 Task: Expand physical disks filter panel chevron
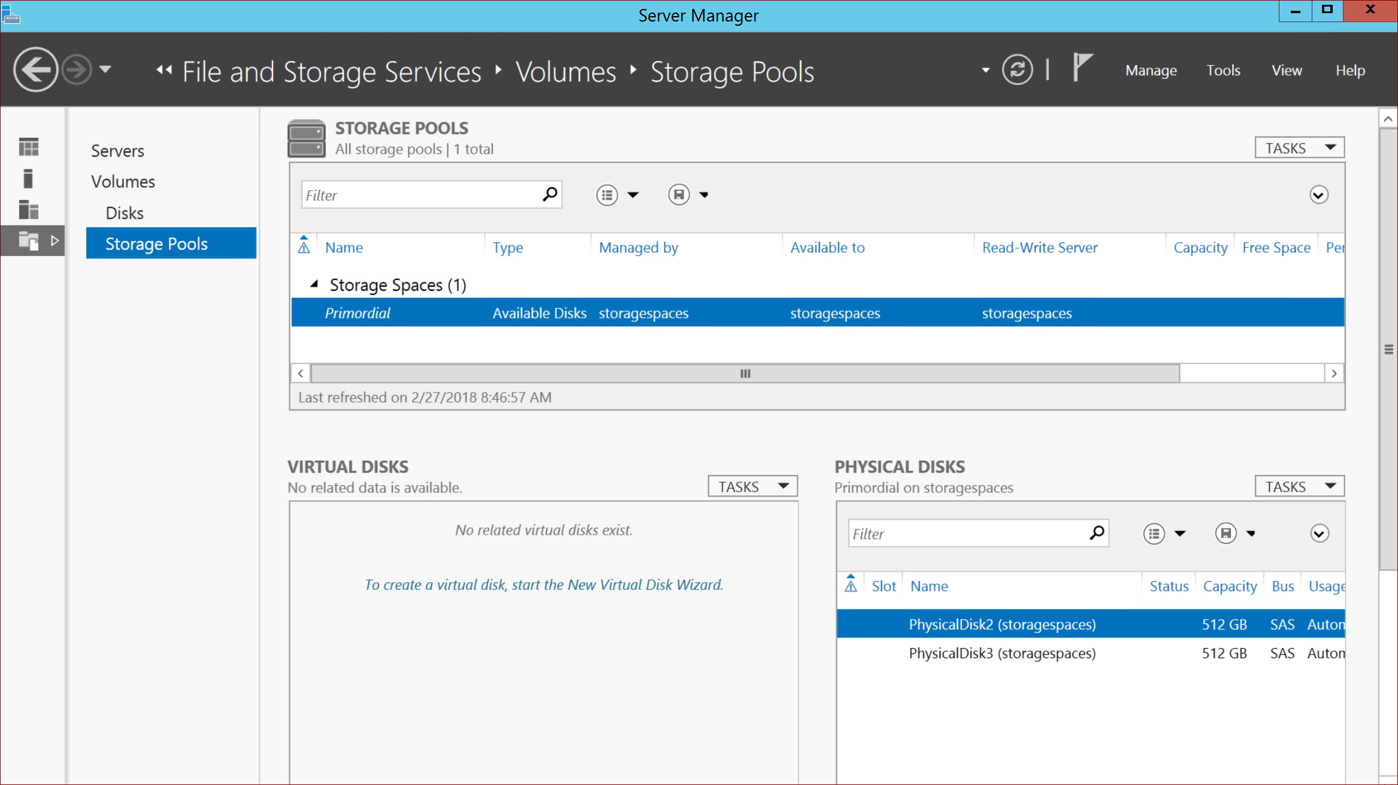coord(1319,533)
